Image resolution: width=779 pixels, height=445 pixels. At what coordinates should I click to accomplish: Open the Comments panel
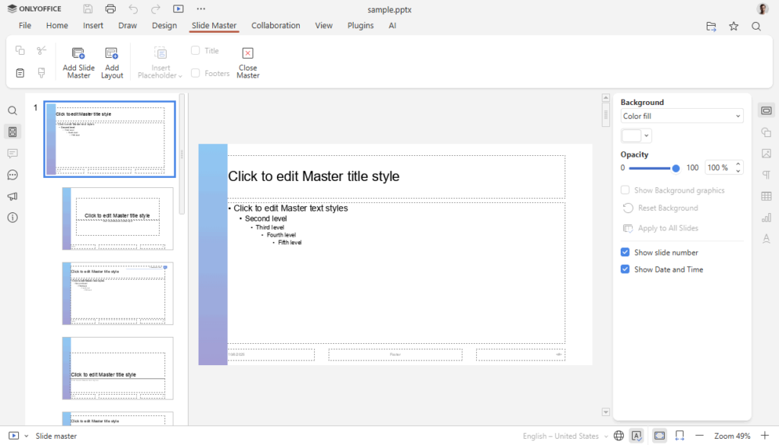pos(12,153)
